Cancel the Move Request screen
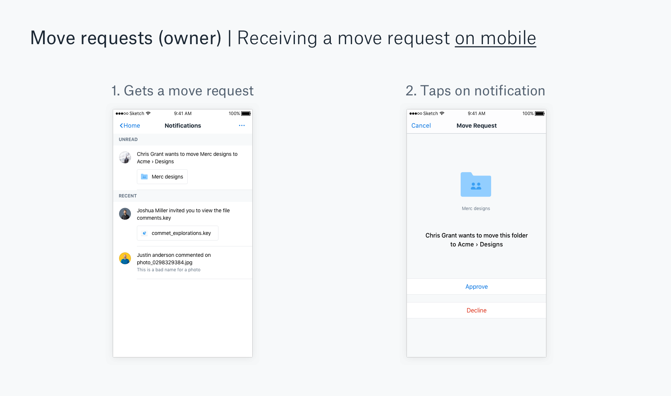The image size is (671, 396). (x=421, y=125)
